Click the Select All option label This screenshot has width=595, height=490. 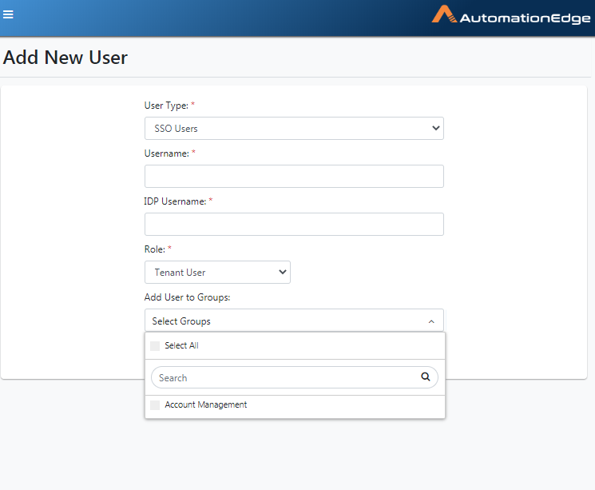point(181,345)
